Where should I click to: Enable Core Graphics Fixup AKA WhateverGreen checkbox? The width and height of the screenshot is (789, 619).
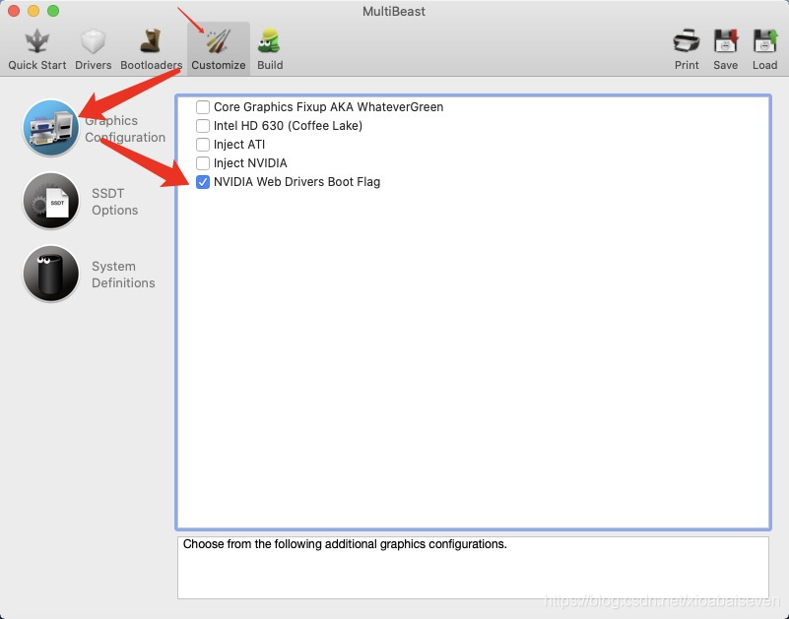point(203,107)
